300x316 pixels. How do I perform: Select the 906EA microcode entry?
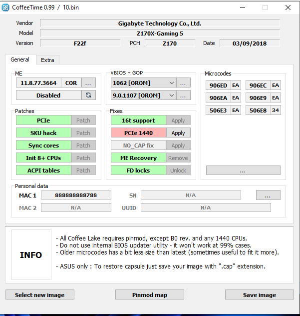coord(218,97)
